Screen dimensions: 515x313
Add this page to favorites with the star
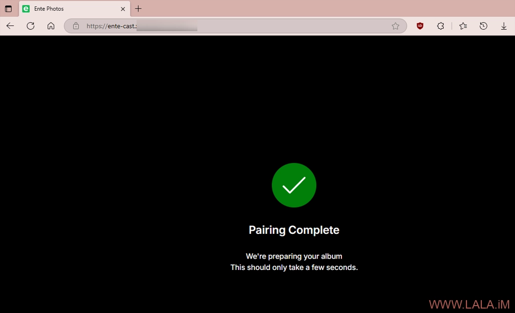(395, 26)
